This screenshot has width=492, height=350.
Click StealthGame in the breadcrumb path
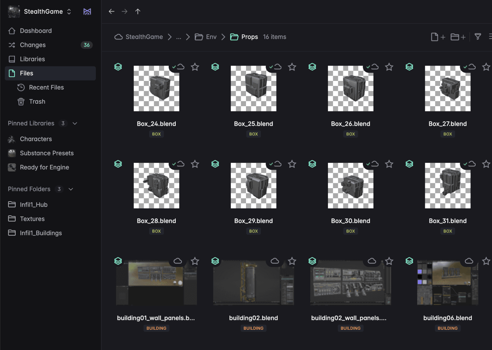pyautogui.click(x=144, y=37)
